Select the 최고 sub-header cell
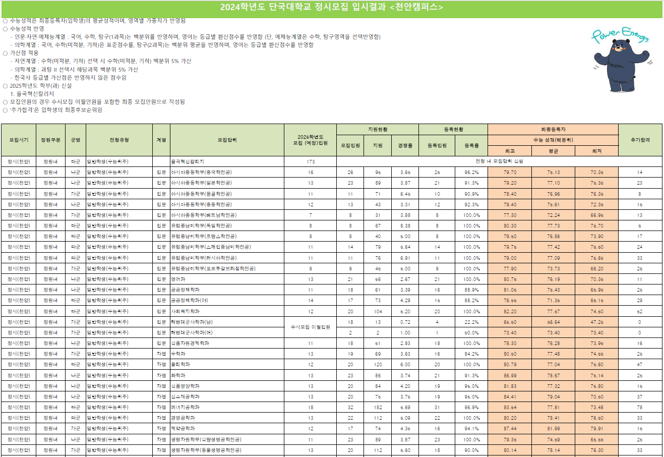The height and width of the screenshot is (457, 664). coord(510,151)
